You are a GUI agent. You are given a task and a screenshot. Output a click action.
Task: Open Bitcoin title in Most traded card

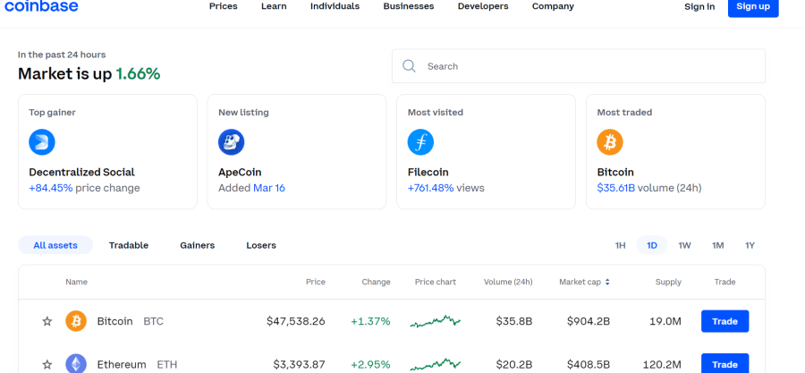coord(615,172)
